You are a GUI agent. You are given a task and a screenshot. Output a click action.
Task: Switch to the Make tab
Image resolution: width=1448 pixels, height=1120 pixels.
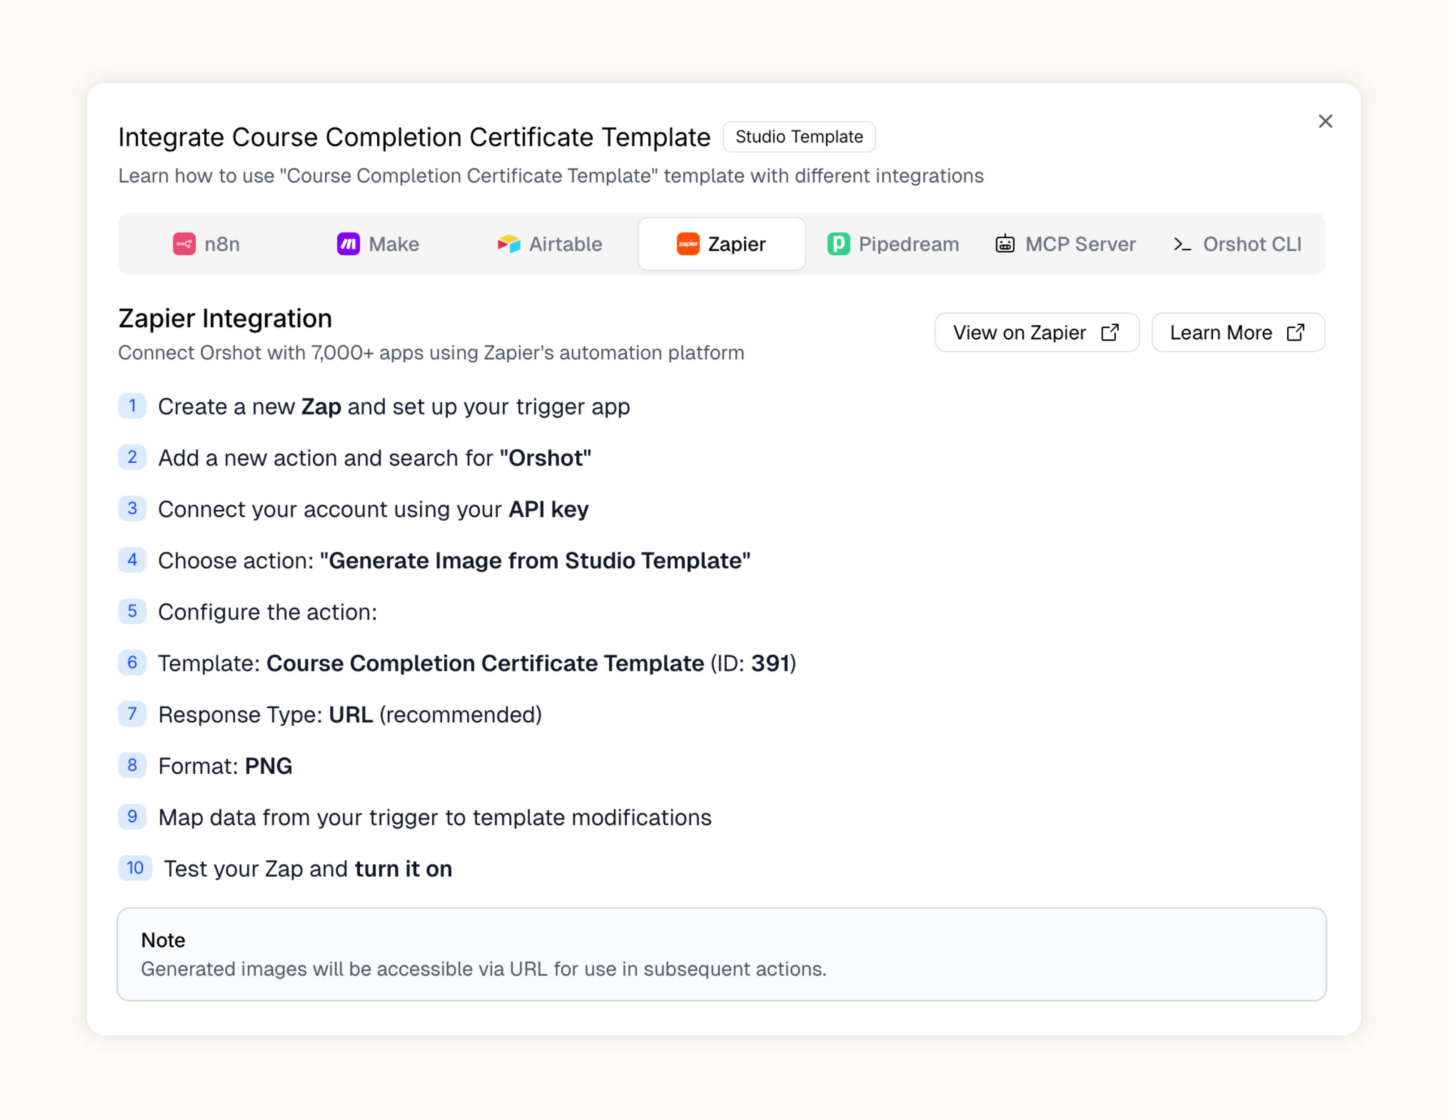378,244
